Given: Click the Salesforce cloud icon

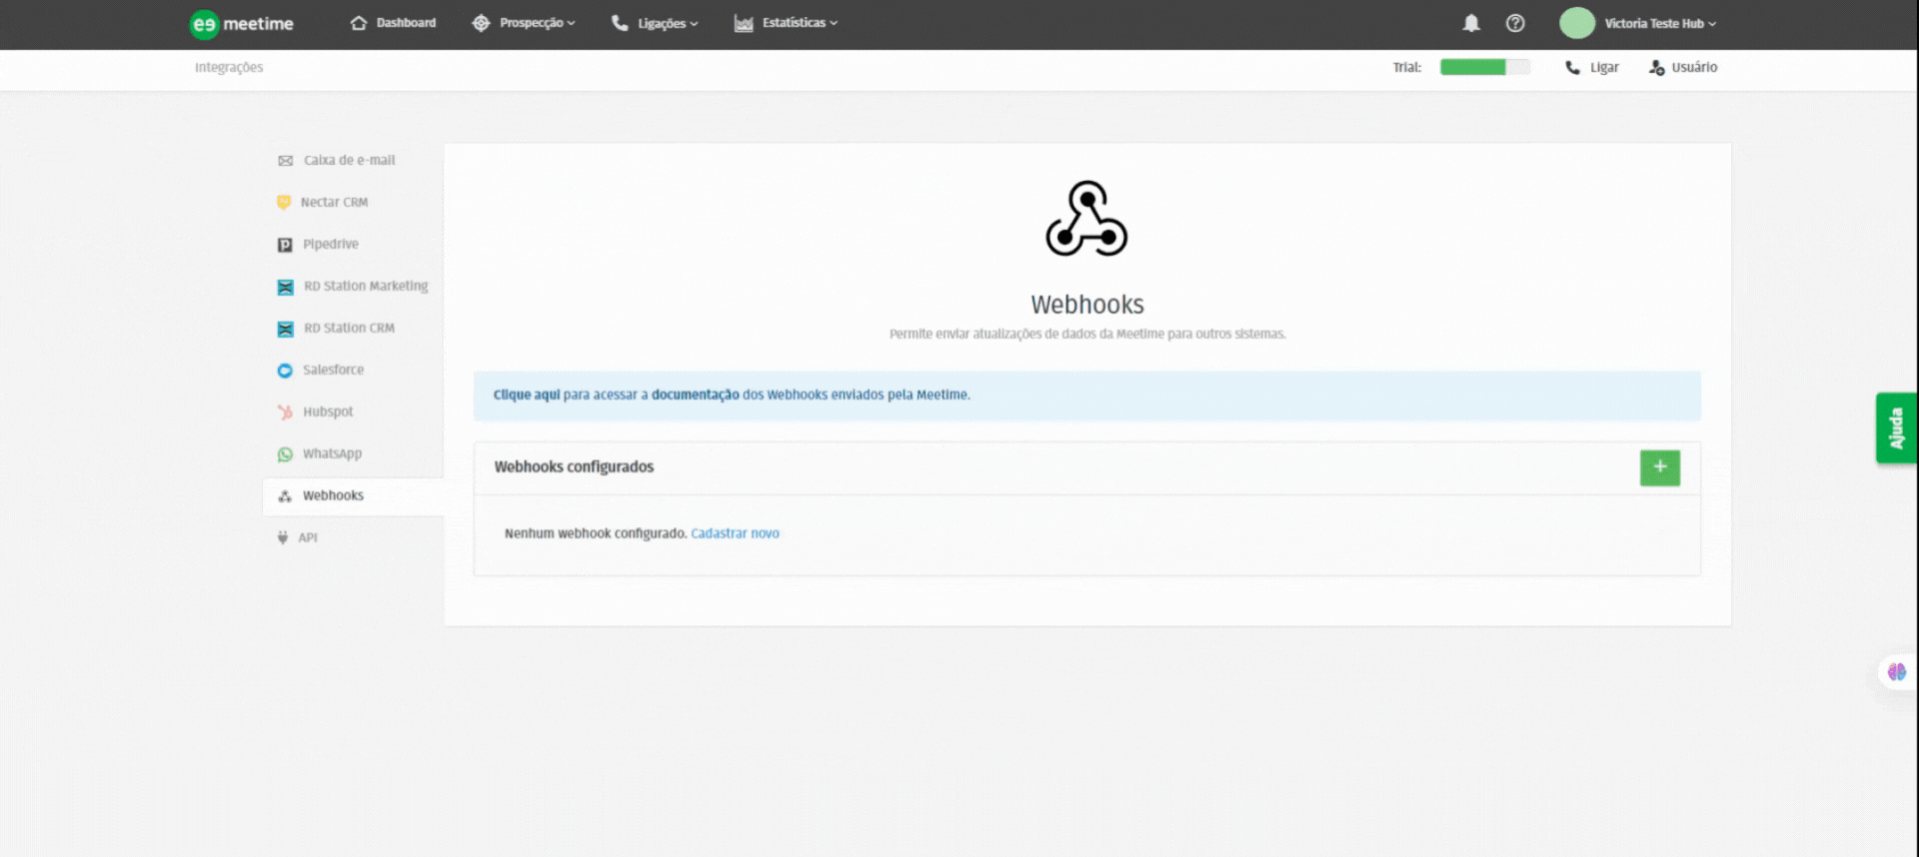Looking at the screenshot, I should pos(285,371).
